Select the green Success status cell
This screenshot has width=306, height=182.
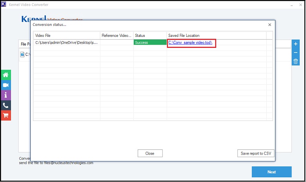pyautogui.click(x=150, y=42)
